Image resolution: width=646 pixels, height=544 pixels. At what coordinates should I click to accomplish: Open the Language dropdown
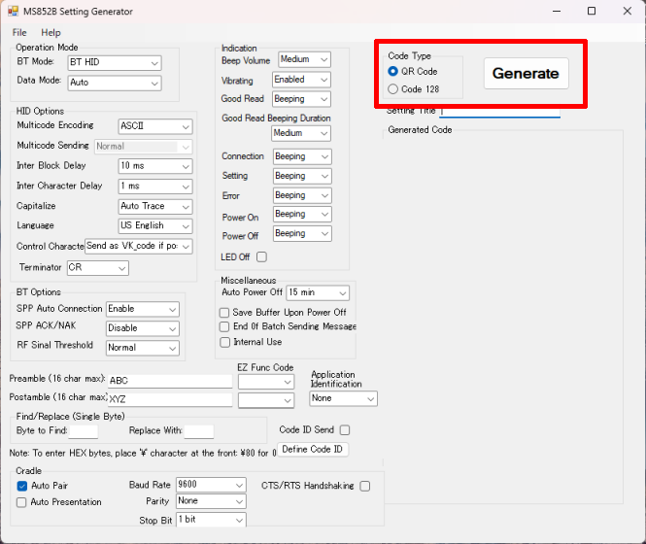(x=154, y=225)
